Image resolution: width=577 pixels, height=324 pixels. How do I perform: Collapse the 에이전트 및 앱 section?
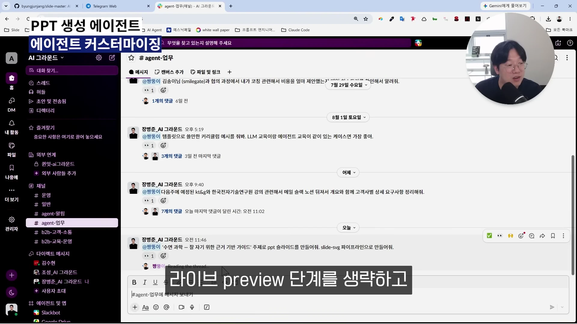pyautogui.click(x=51, y=303)
